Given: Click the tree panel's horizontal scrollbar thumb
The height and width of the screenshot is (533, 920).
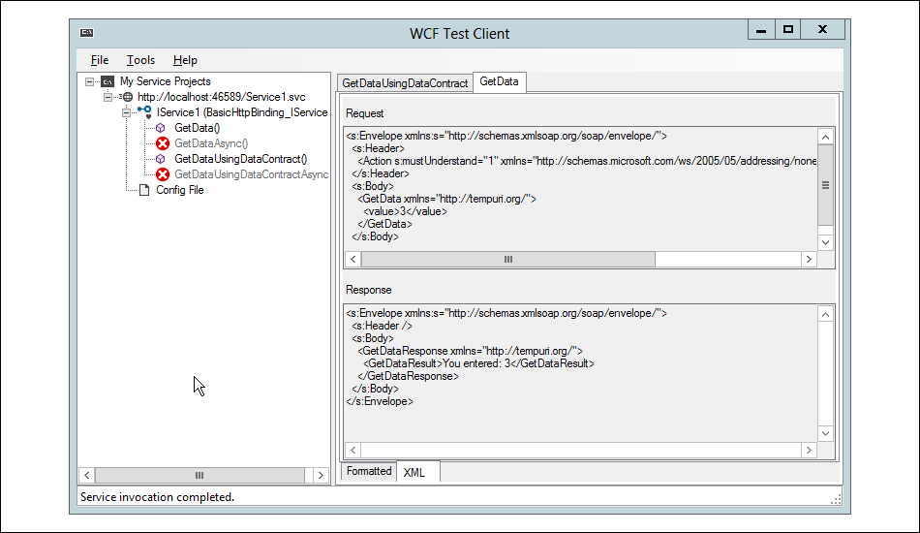Looking at the screenshot, I should tap(199, 475).
